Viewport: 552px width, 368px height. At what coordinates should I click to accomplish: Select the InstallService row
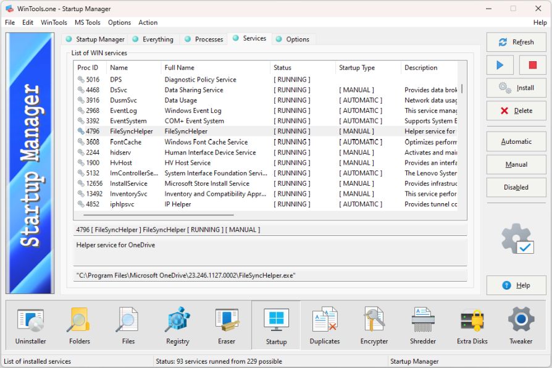tap(266, 183)
